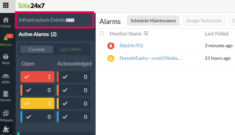Sort using the Monitor Name sort icon
235x135 pixels.
pos(146,33)
